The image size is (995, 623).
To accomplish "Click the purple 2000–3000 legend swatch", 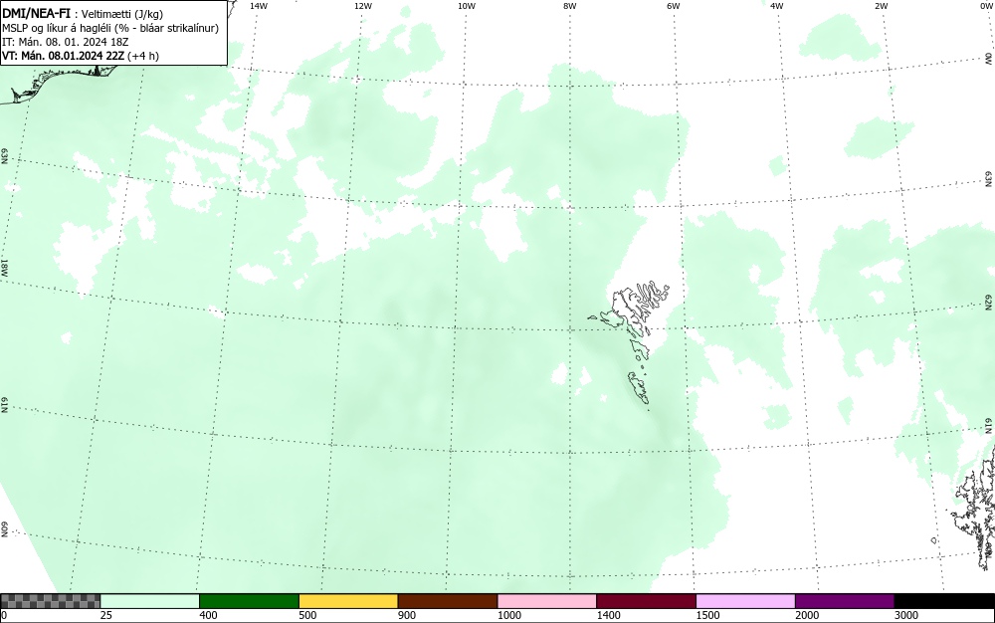I will coord(845,601).
